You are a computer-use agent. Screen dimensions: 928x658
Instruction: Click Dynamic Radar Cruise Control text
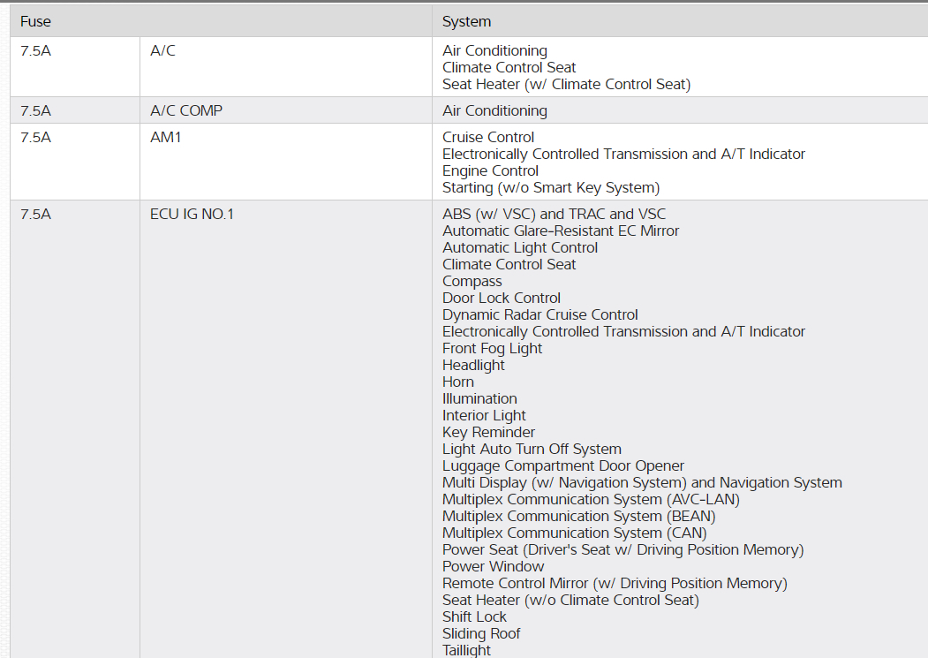pos(539,314)
